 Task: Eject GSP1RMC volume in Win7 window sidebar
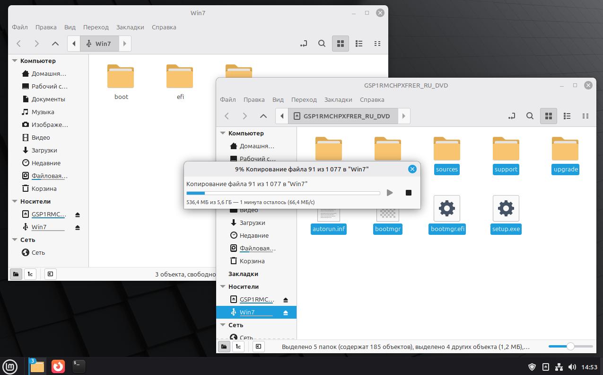pos(78,214)
